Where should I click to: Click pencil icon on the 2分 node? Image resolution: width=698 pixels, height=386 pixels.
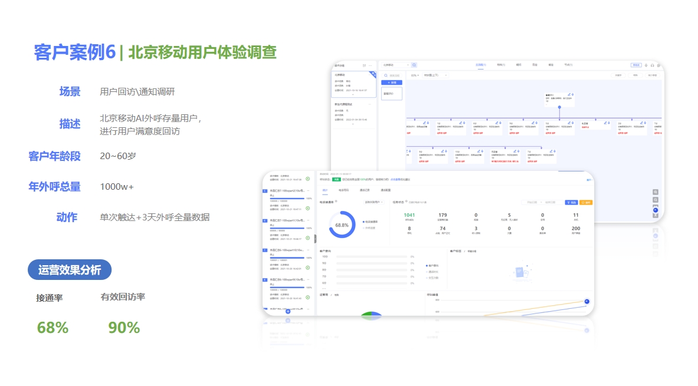[641, 123]
